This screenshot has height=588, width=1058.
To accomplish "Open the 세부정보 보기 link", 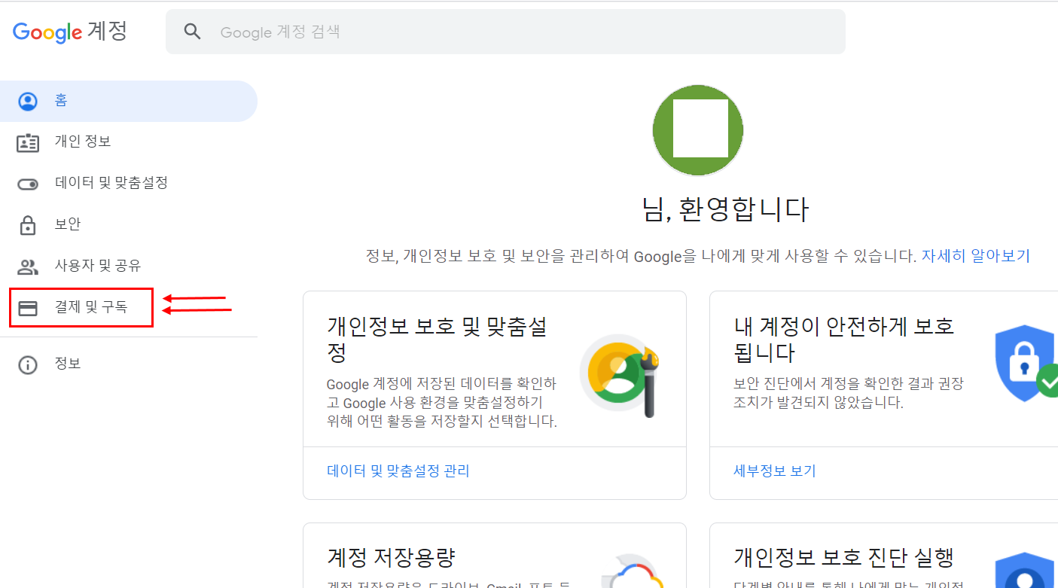I will click(x=775, y=471).
